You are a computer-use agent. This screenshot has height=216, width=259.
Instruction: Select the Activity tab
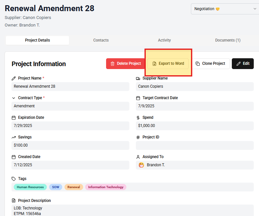164,40
